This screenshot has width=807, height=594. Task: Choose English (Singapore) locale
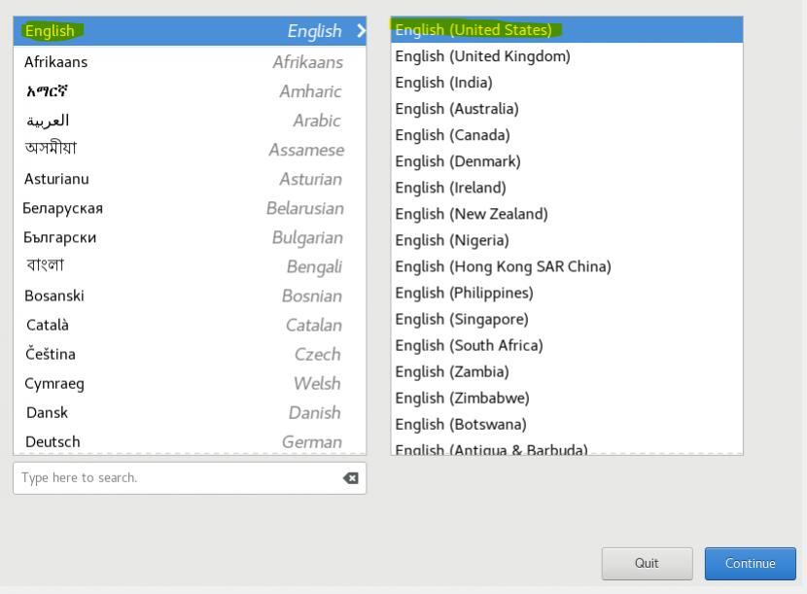[x=567, y=319]
